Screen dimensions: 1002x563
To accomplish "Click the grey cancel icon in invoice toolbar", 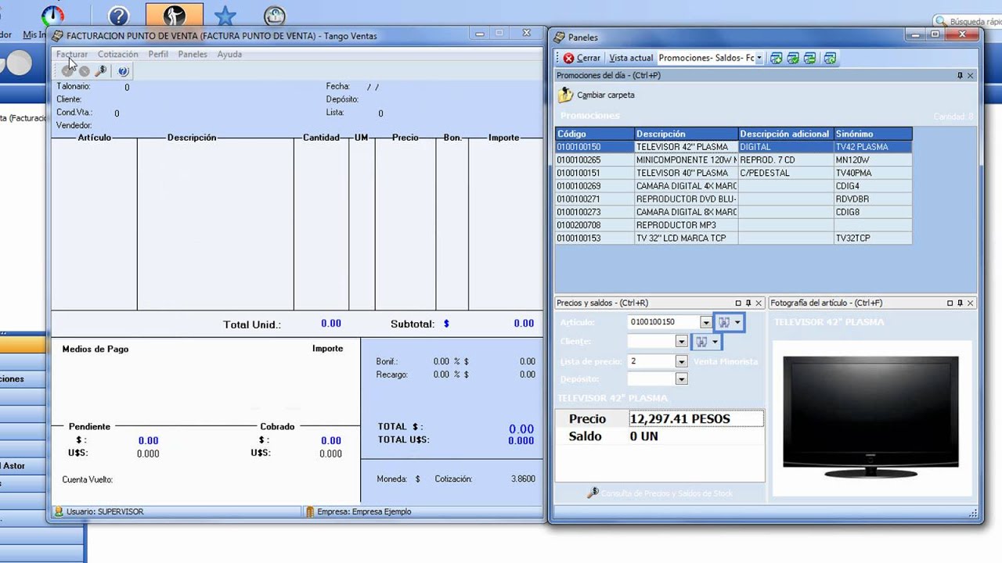I will [84, 71].
